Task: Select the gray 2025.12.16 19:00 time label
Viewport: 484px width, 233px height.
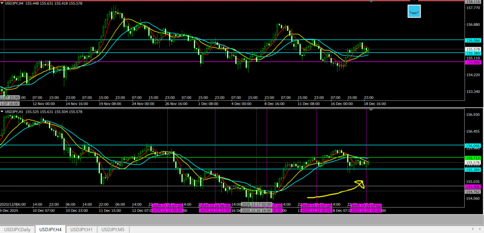Action: [256, 211]
